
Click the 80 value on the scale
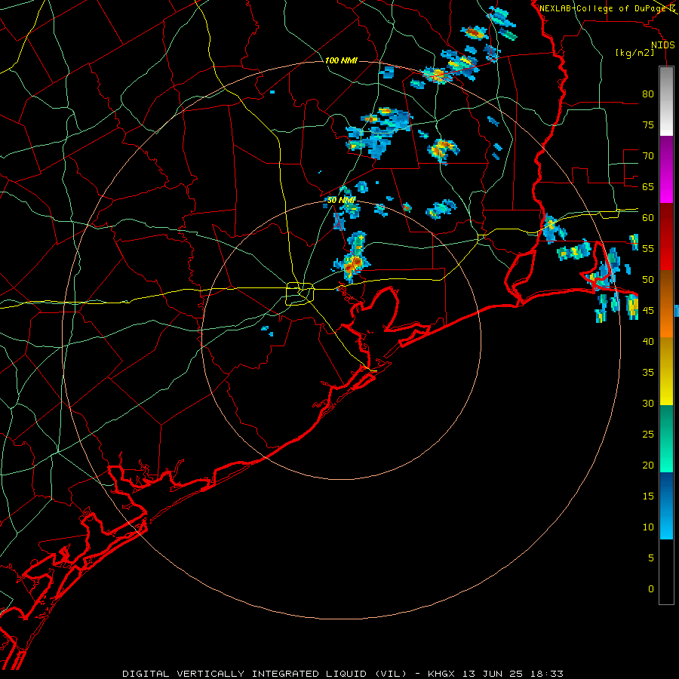point(648,94)
